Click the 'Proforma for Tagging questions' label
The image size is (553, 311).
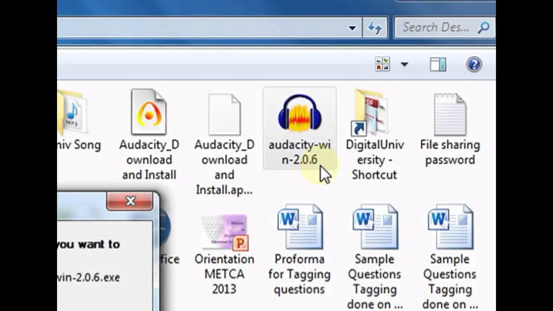click(299, 274)
